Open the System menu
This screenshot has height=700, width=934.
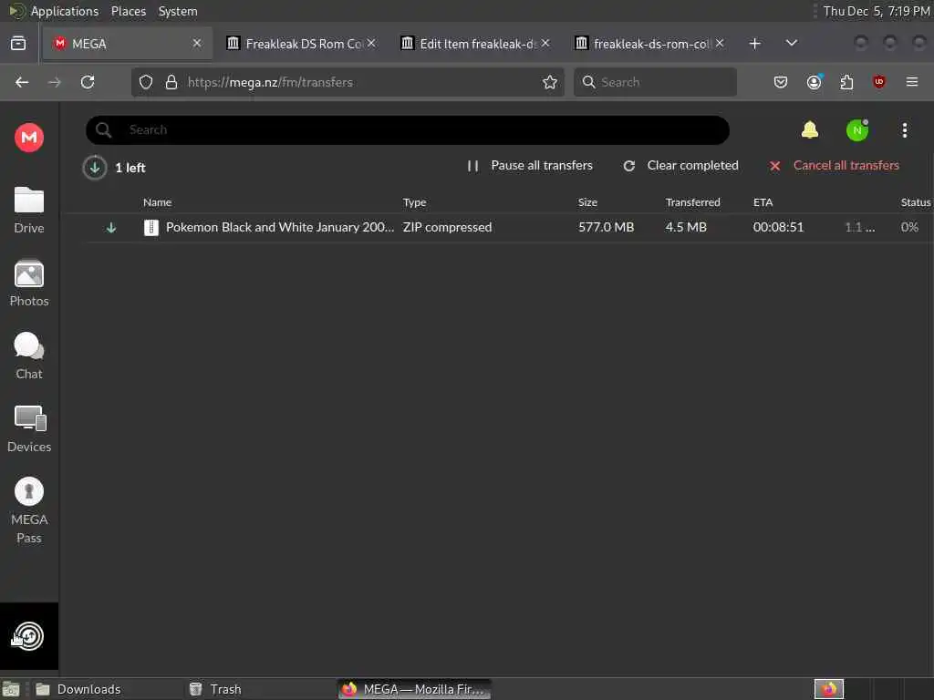pyautogui.click(x=178, y=11)
